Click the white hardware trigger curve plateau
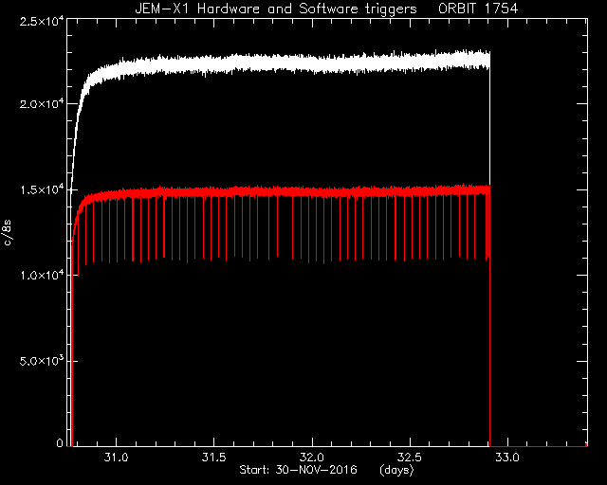This screenshot has height=485, width=607. coord(294,63)
